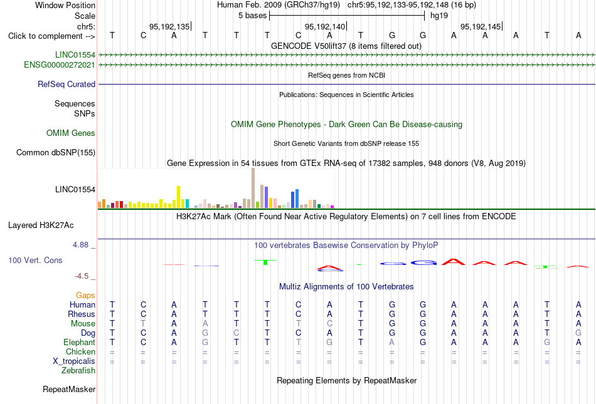Image resolution: width=596 pixels, height=404 pixels.
Task: Click the 'Click to complement -->' label
Action: coord(51,36)
